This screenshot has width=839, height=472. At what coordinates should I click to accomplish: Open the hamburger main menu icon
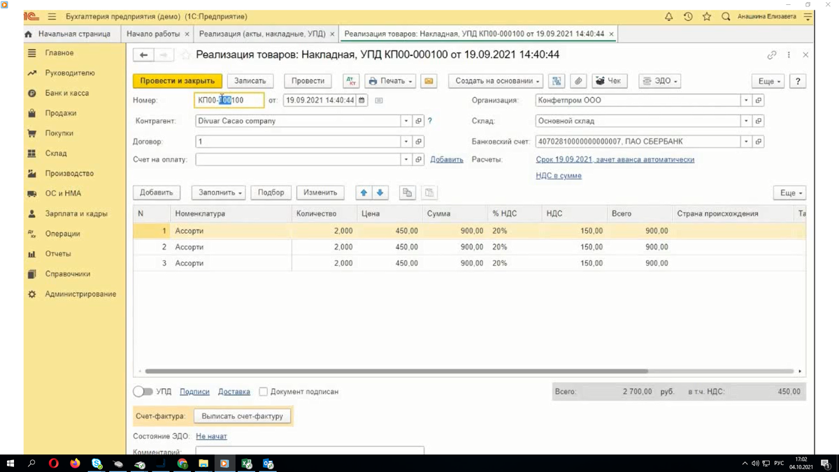tap(52, 16)
